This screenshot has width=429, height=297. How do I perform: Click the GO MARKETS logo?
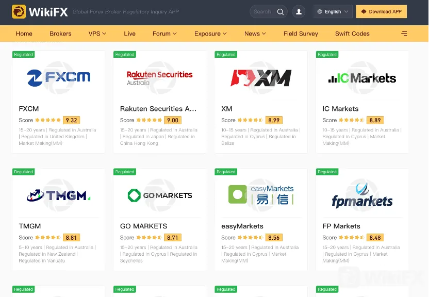click(x=160, y=195)
